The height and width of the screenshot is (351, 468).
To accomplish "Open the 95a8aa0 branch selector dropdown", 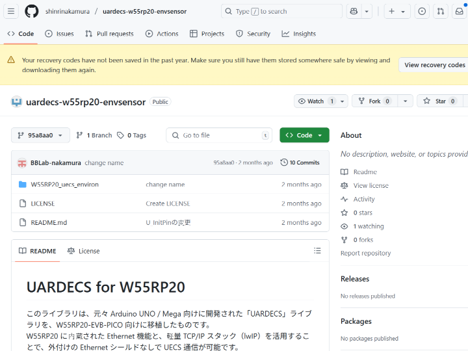I will [x=40, y=135].
